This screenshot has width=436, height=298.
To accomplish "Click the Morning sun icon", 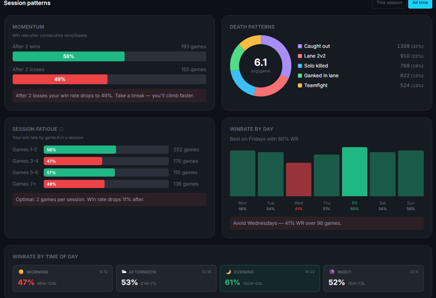I will [x=21, y=271].
